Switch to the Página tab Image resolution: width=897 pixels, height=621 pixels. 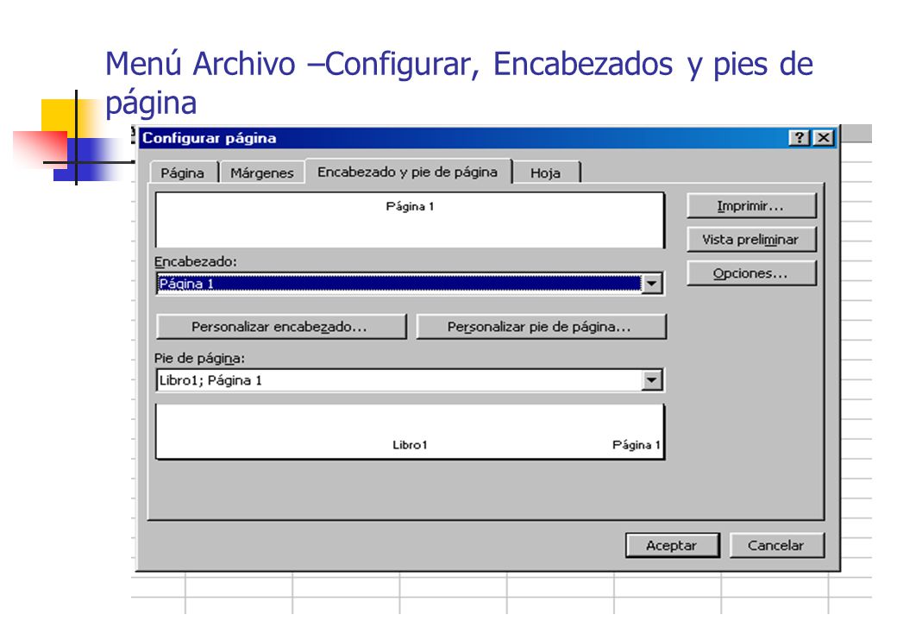183,172
